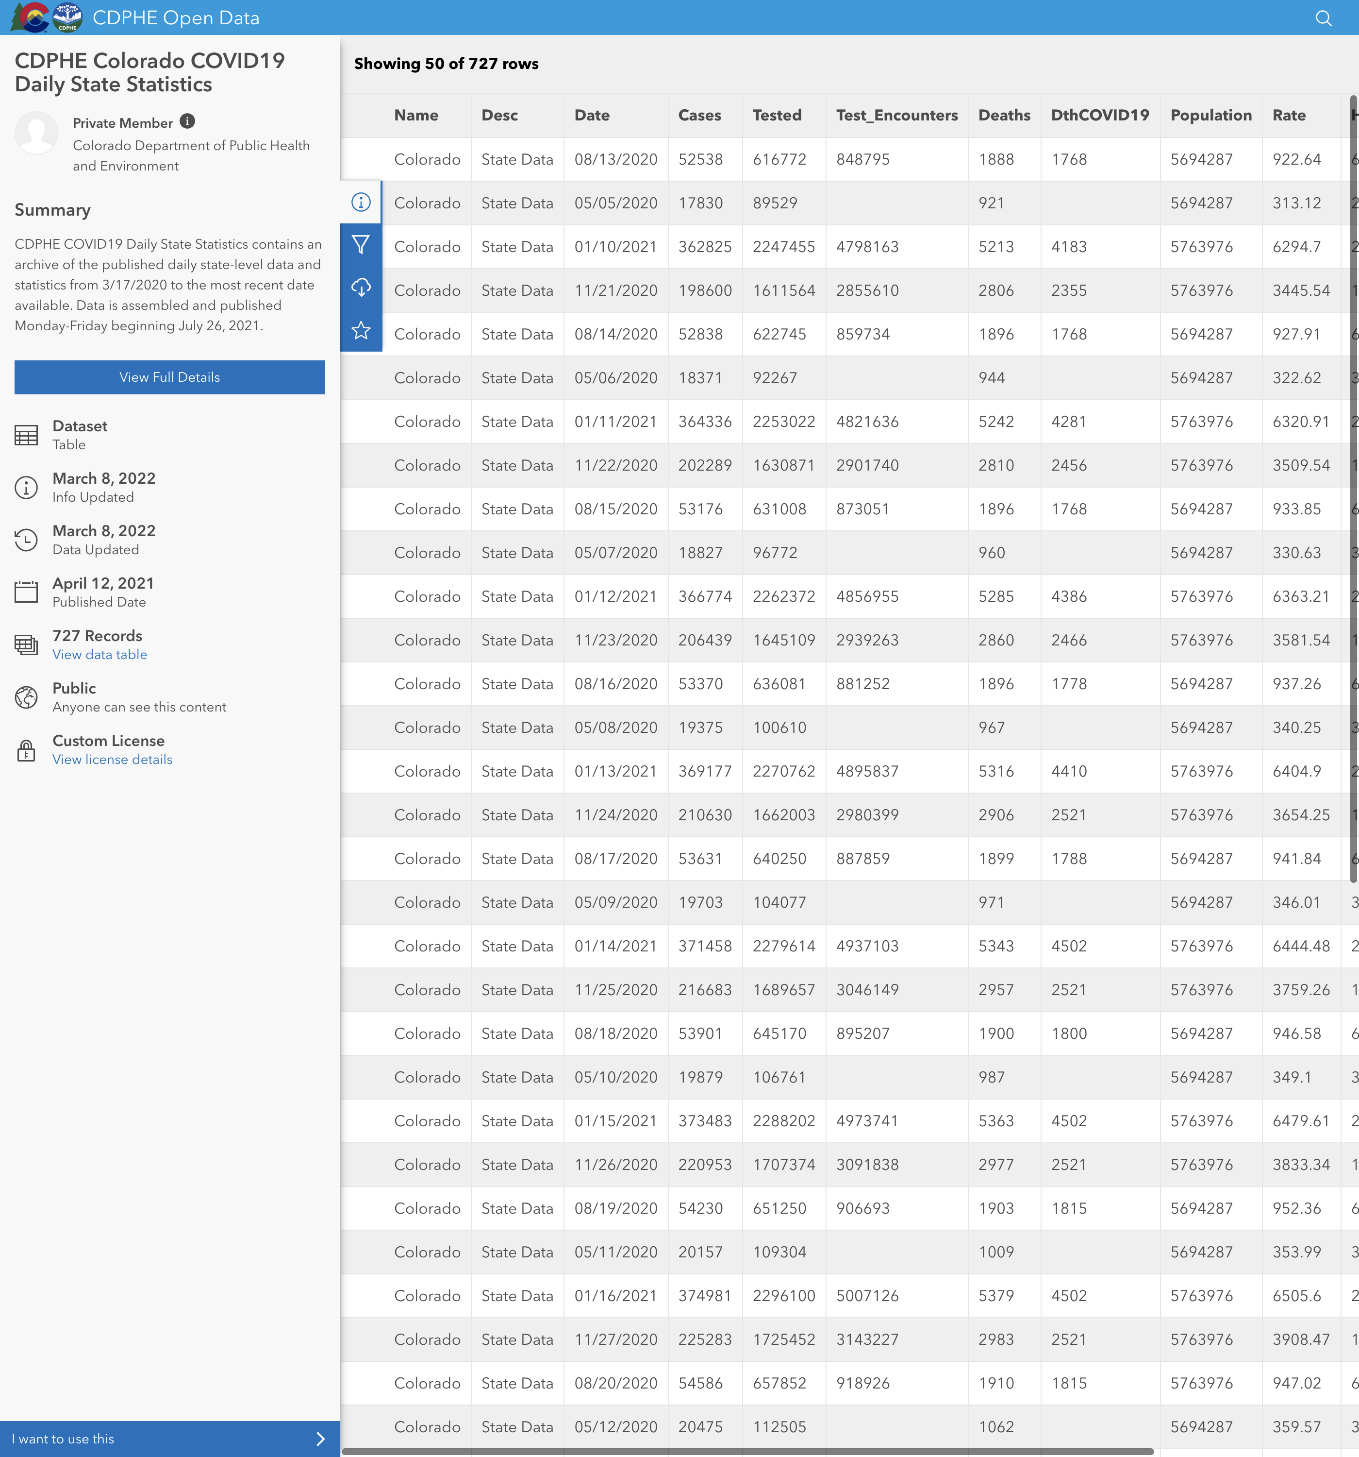Select tested cell 2247455
This screenshot has width=1359, height=1457.
pyautogui.click(x=784, y=246)
